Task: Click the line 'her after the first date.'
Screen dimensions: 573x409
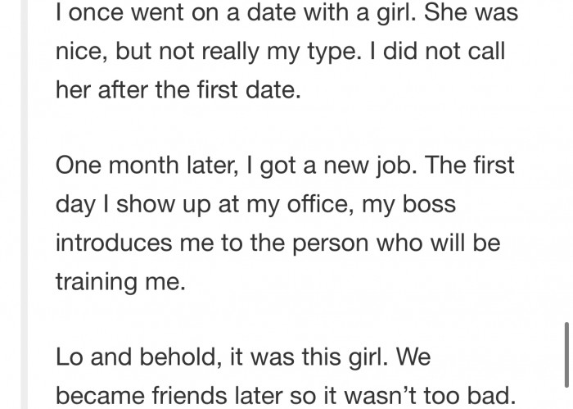Action: (178, 89)
